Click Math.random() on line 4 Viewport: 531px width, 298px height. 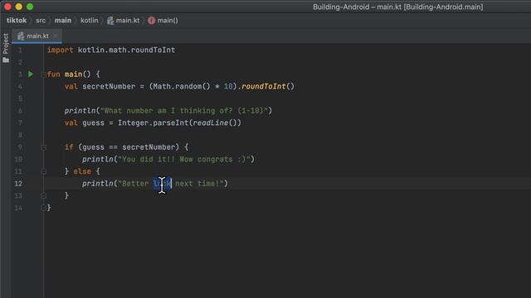[182, 86]
